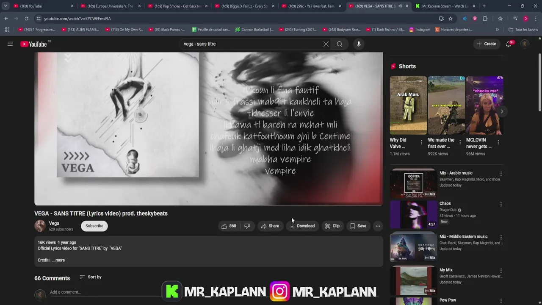Open the comments Sort by menu
This screenshot has height=305, width=542.
91,277
